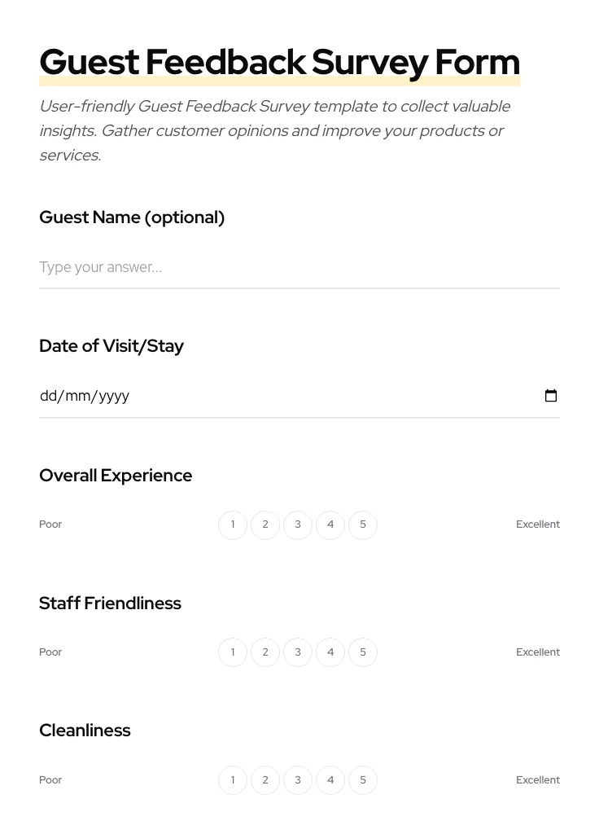Rate Overall Experience as 2
Viewport: 599px width, 834px height.
point(265,525)
